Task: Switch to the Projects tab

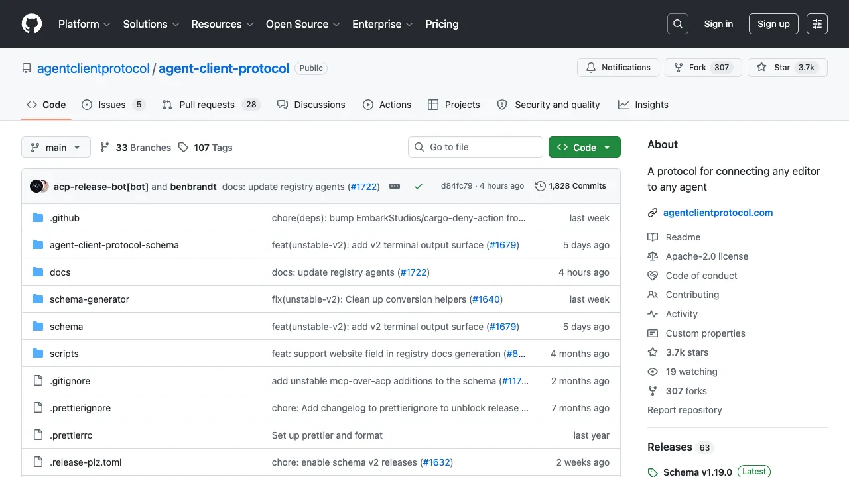Action: coord(454,105)
